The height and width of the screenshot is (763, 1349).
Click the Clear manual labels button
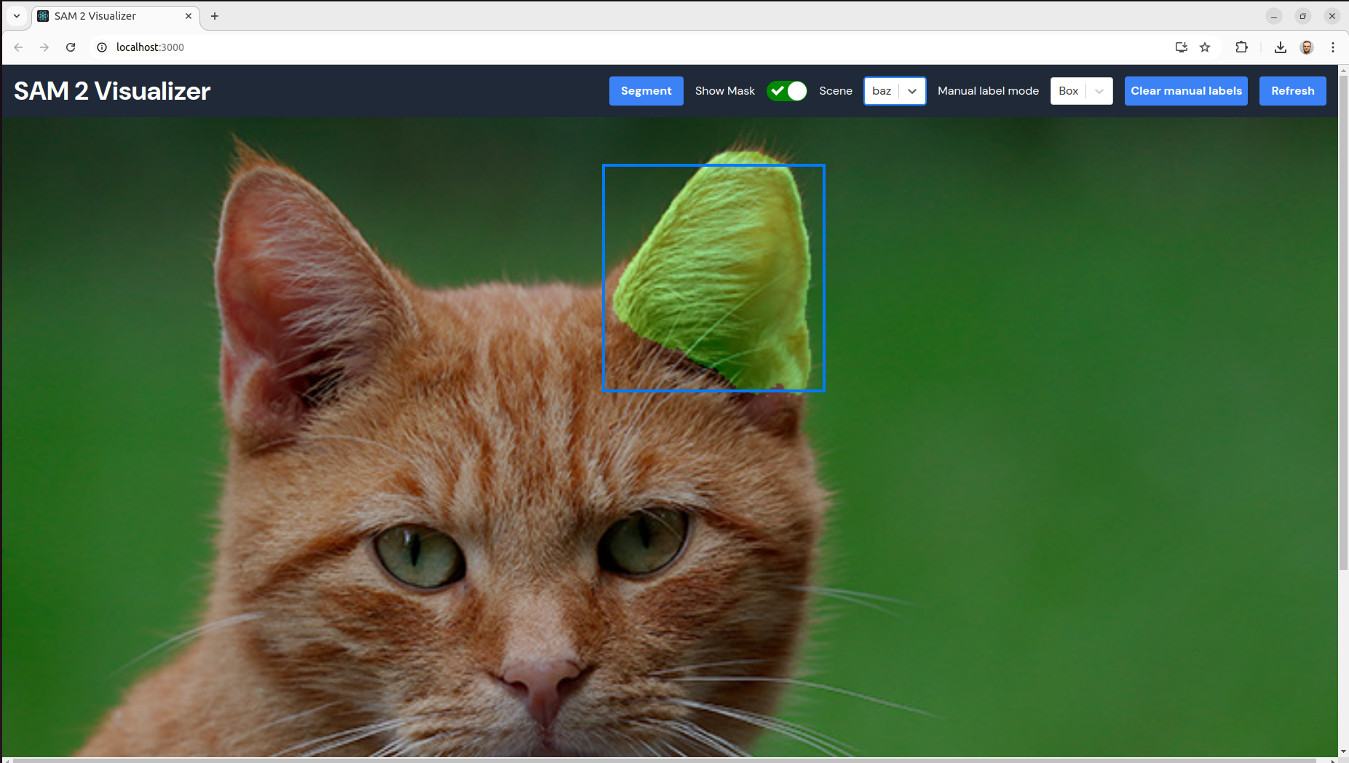point(1186,91)
